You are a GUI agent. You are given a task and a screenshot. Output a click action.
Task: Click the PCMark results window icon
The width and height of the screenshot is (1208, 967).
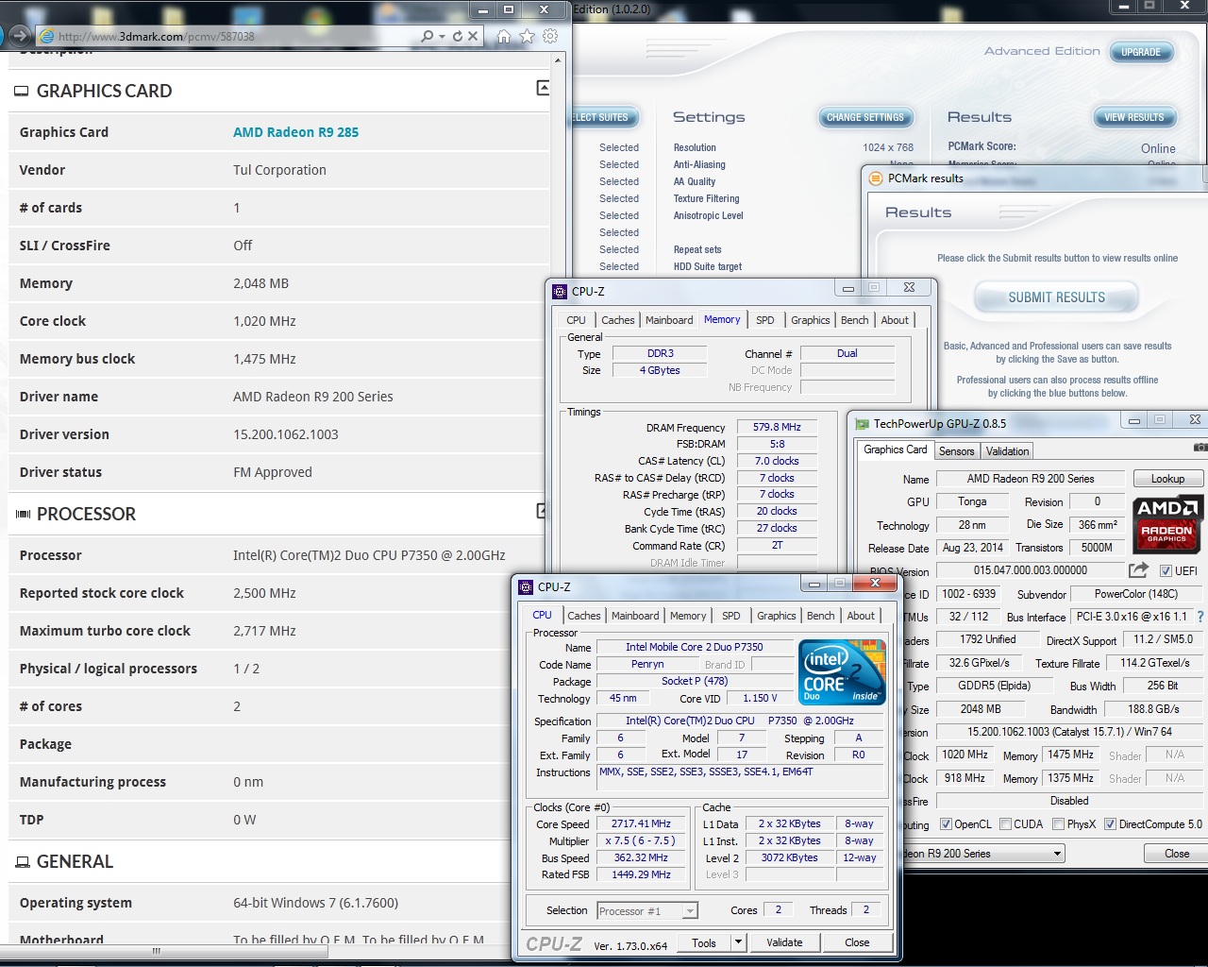pos(875,178)
